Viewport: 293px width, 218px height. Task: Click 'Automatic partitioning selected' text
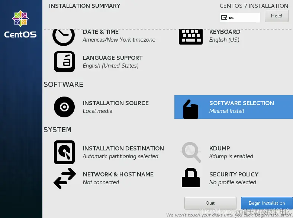(x=120, y=156)
